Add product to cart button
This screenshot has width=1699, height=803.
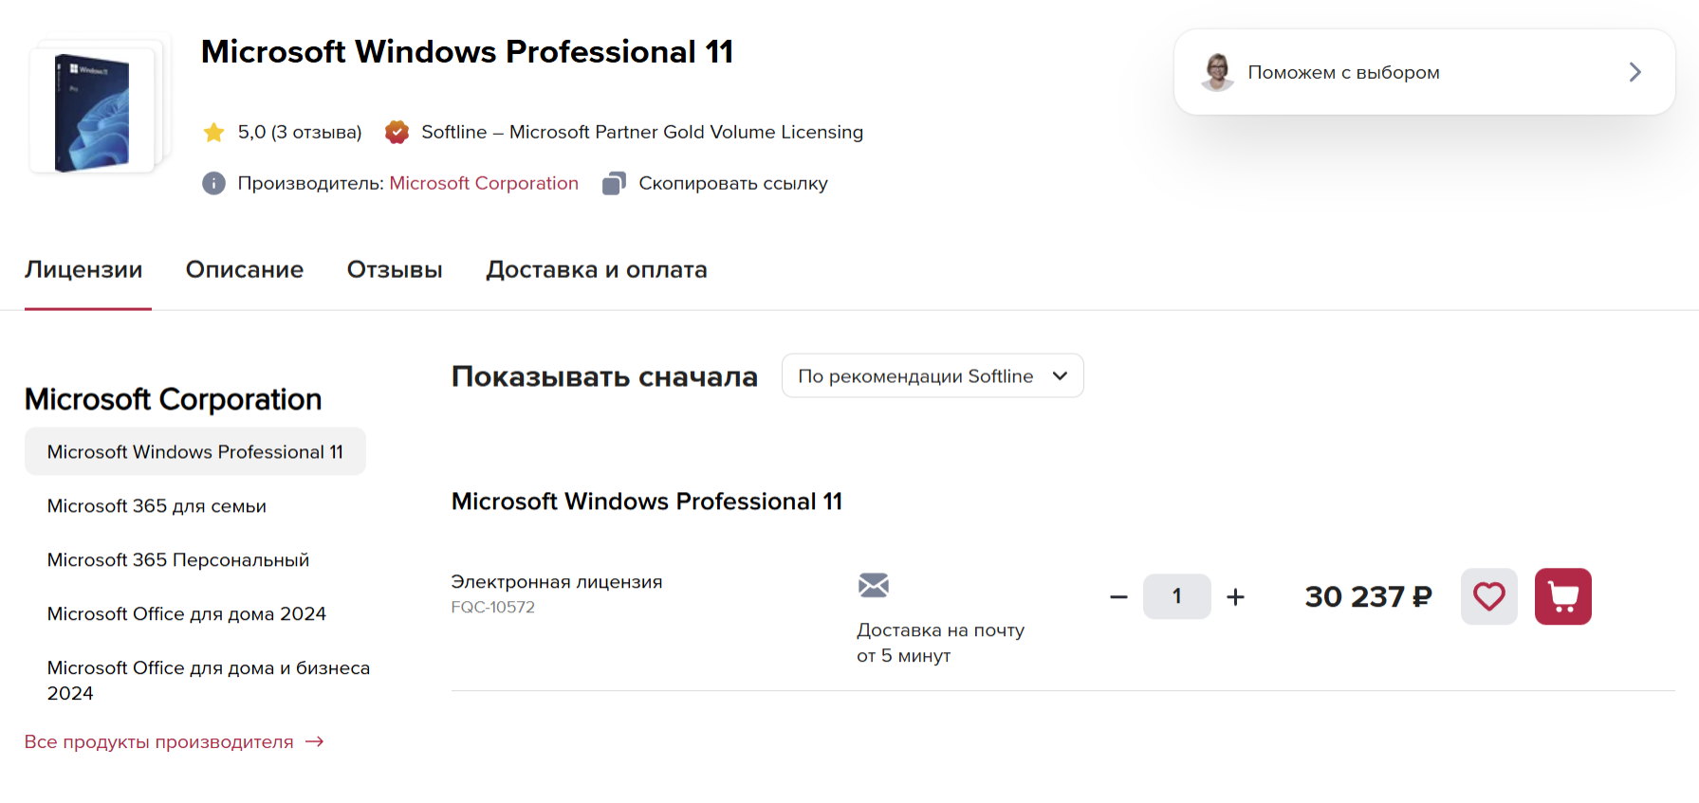[1563, 596]
